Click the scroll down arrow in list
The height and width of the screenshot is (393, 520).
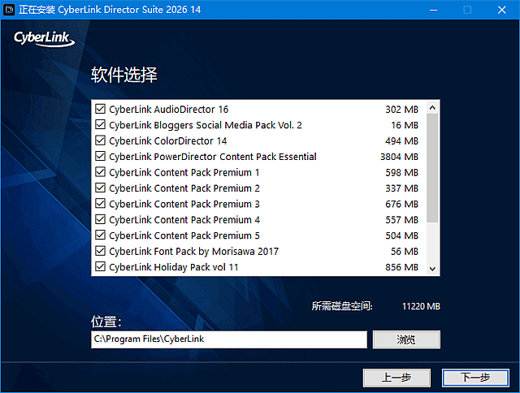coord(432,269)
